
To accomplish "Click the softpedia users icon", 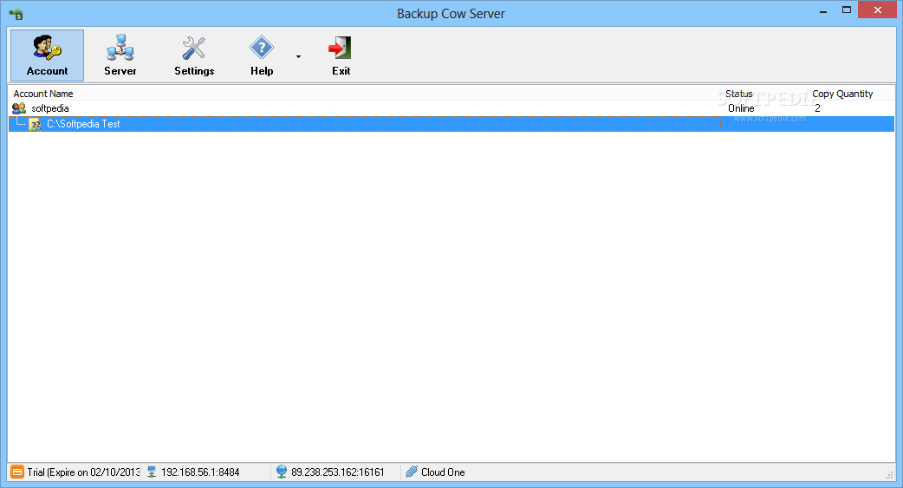I will point(19,108).
